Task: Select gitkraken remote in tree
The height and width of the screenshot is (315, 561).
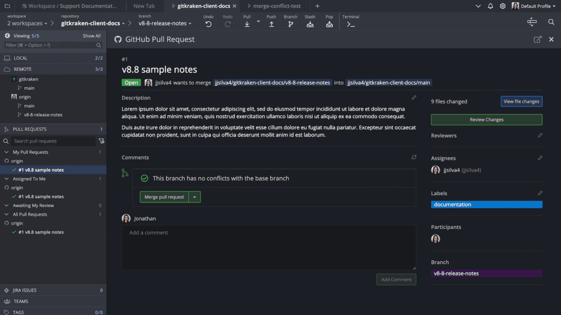Action: tap(28, 79)
